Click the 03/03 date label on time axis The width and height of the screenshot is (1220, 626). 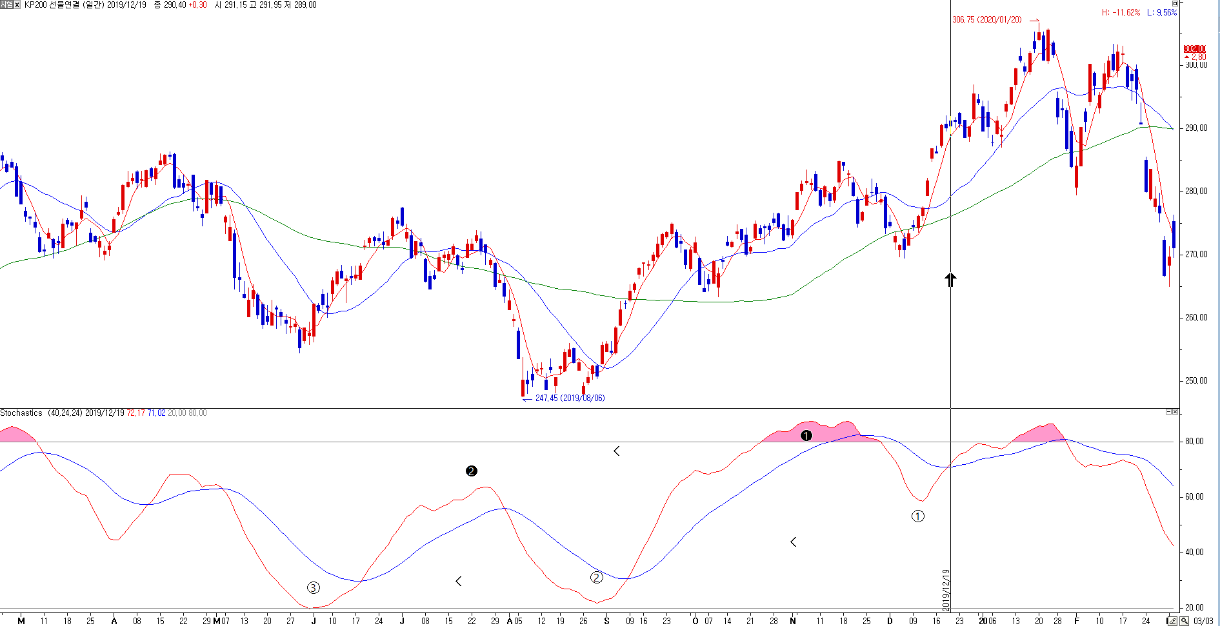[x=1203, y=621]
